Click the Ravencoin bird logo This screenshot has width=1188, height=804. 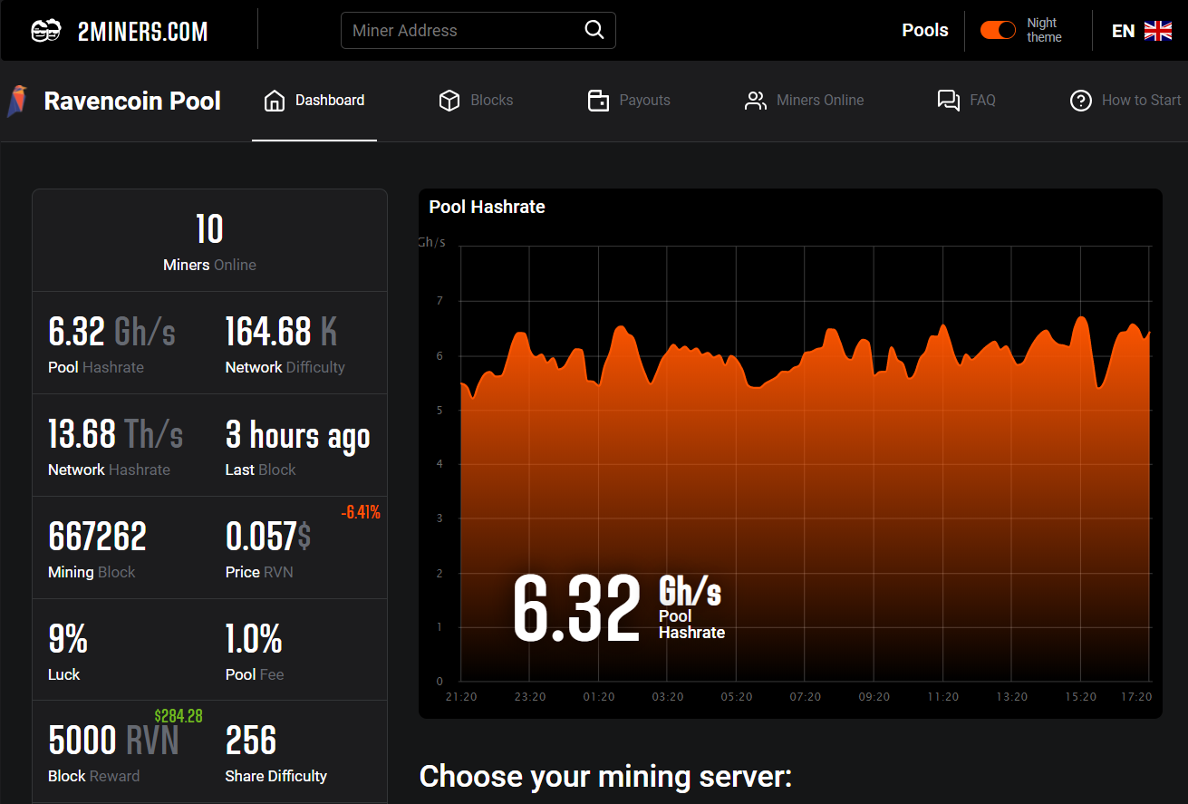17,101
